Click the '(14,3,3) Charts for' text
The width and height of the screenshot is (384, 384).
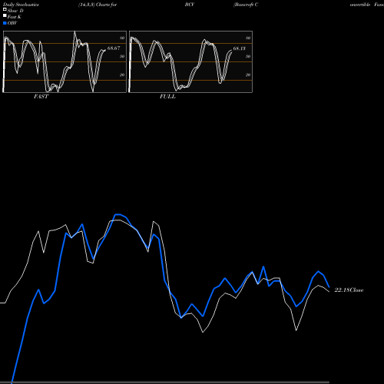98,5
